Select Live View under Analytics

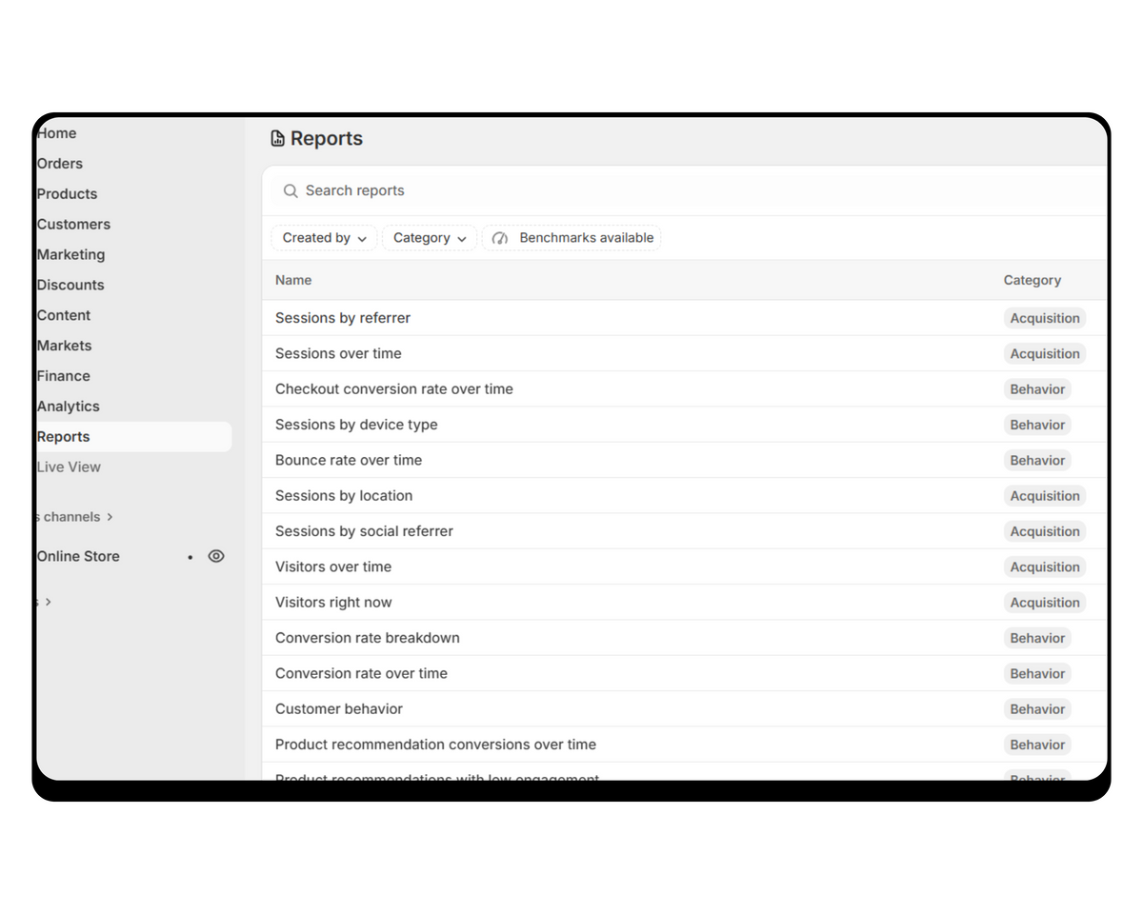tap(69, 467)
